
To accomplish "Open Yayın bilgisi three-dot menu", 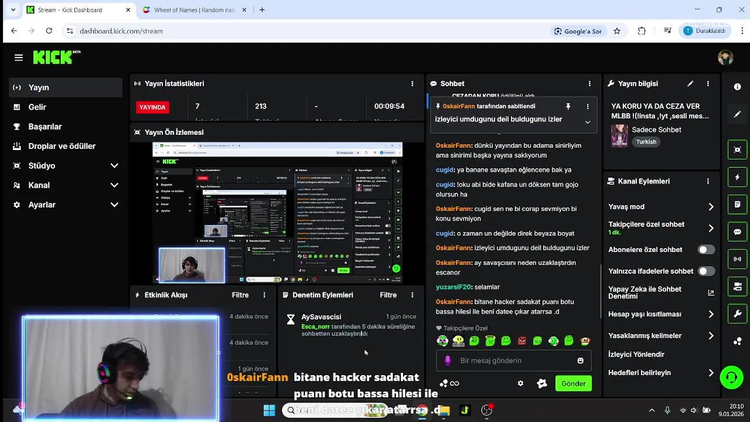I will (x=708, y=84).
